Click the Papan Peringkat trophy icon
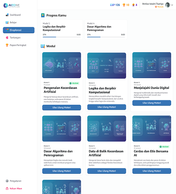This screenshot has height=194, width=176. coord(7,45)
